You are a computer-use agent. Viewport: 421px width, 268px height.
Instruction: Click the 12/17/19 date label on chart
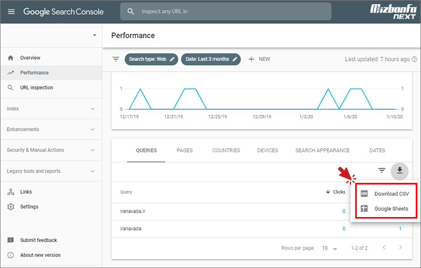tap(129, 117)
